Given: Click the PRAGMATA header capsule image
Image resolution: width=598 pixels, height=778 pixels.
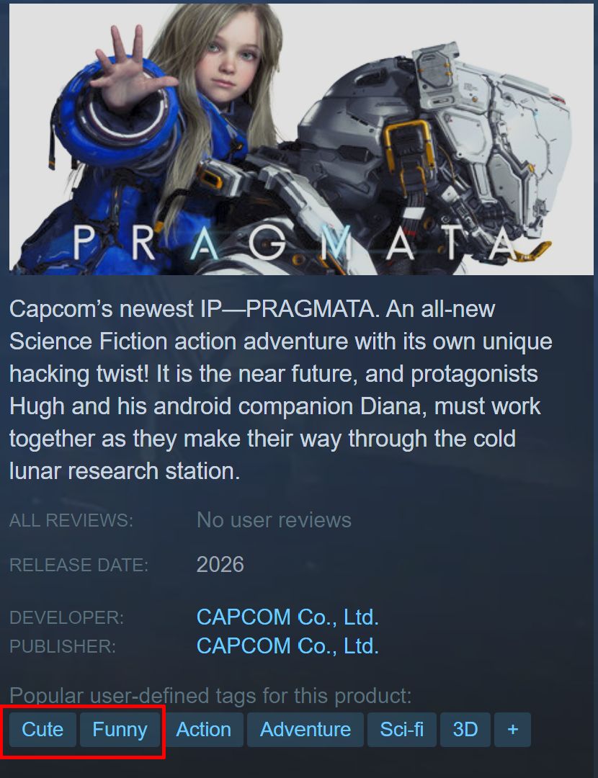Looking at the screenshot, I should [x=301, y=140].
